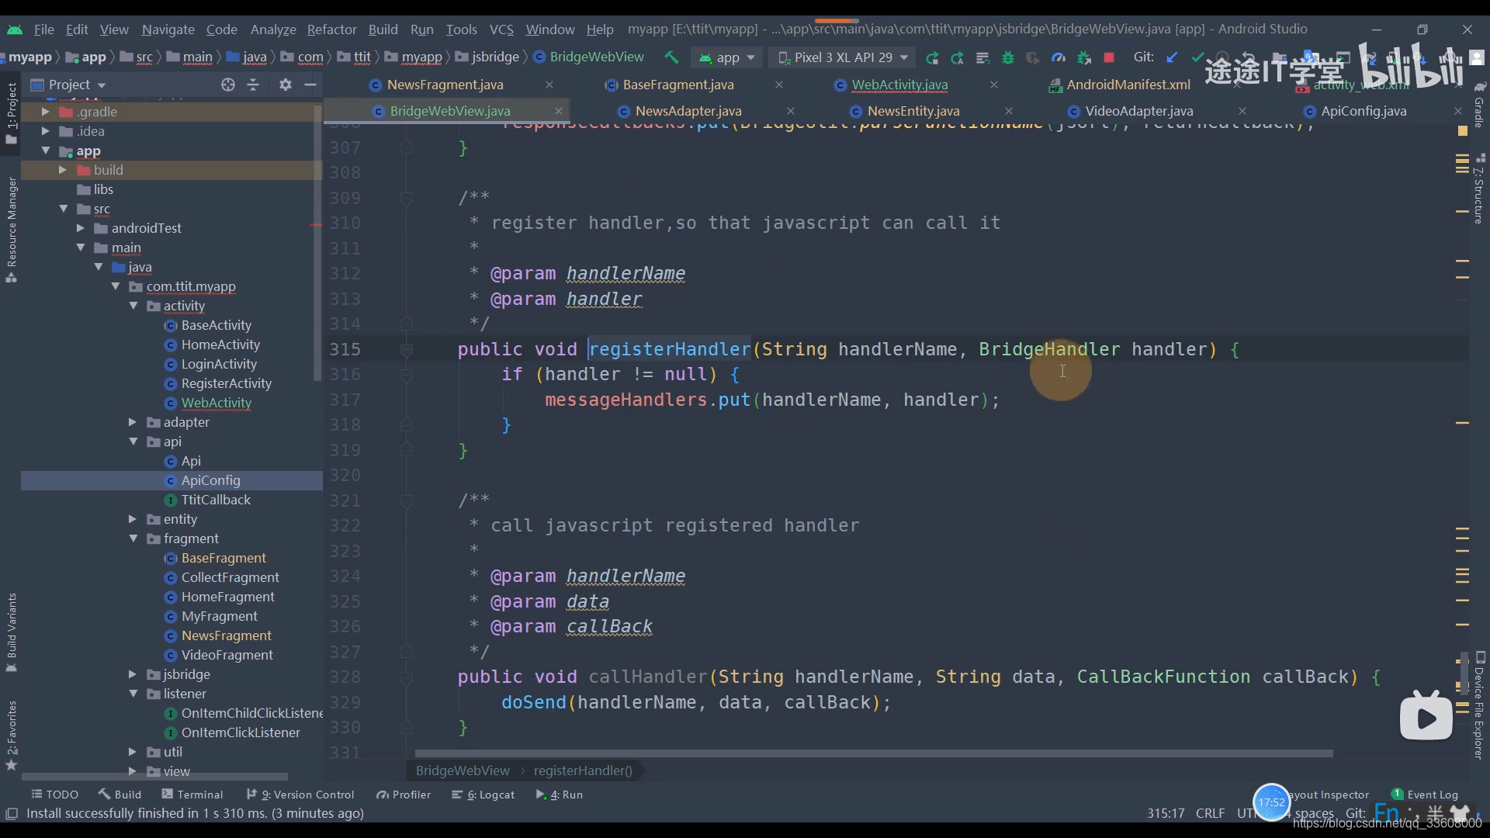Open the 6: Logcat tool window
The image size is (1490, 838).
point(483,795)
